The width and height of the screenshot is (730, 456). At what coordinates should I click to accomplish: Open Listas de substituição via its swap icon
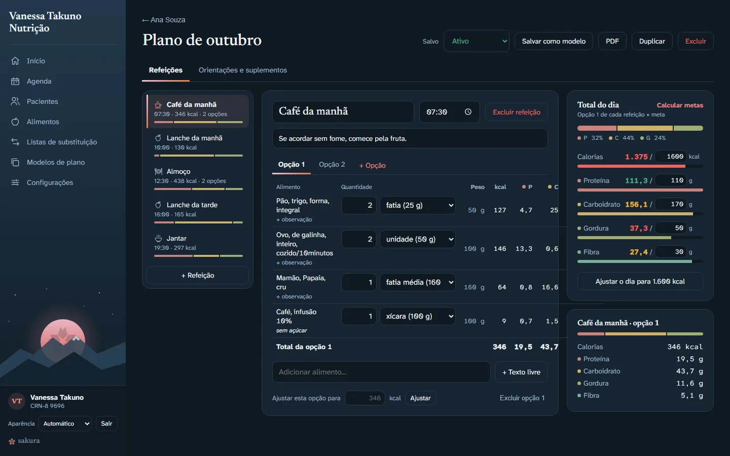click(x=15, y=142)
